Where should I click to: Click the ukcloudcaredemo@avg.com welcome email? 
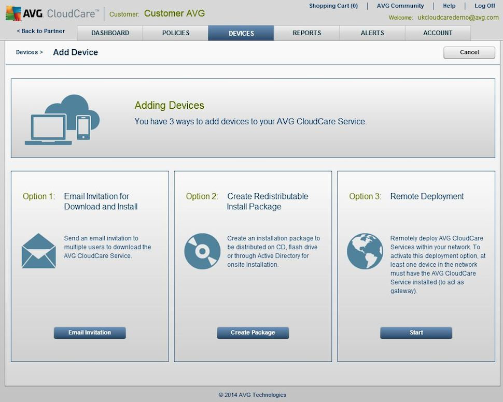pyautogui.click(x=458, y=18)
